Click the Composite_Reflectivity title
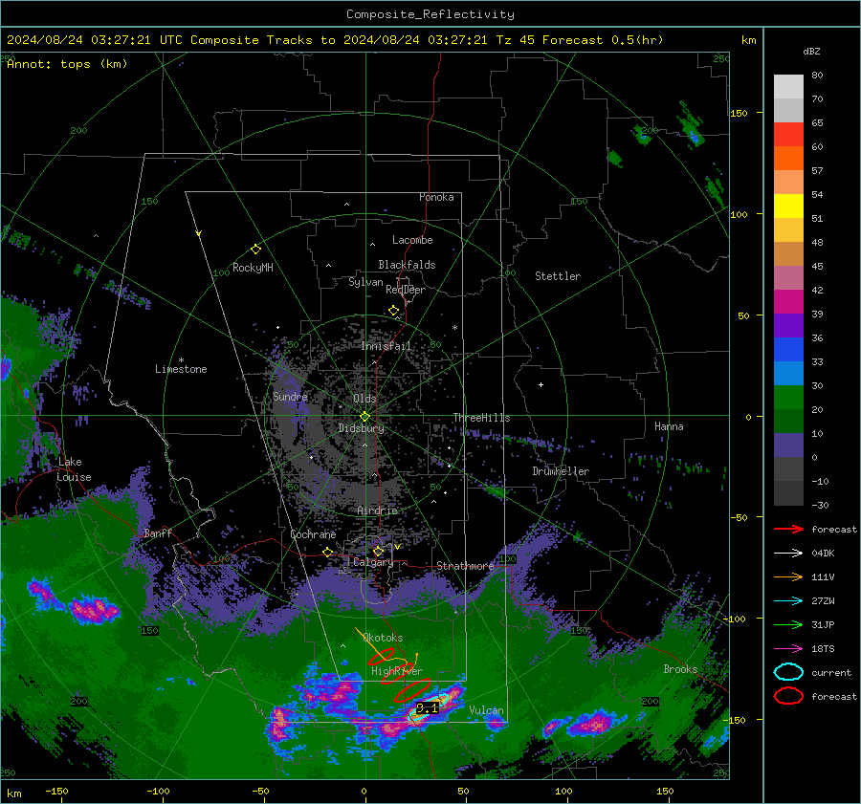The height and width of the screenshot is (804, 861). click(x=430, y=14)
